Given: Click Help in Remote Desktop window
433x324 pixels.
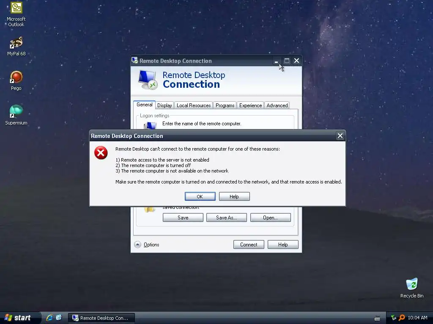Looking at the screenshot, I should pos(283,244).
